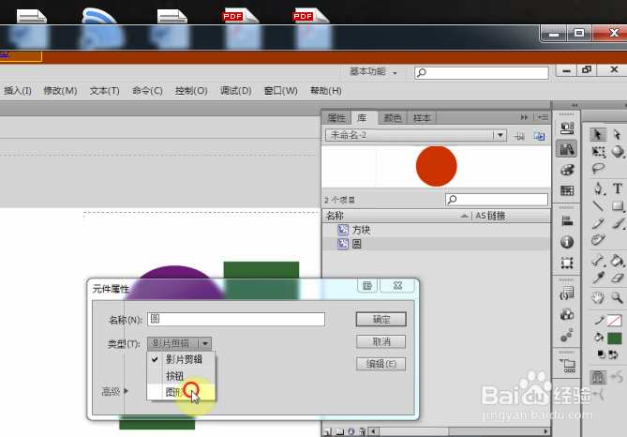The width and height of the screenshot is (627, 437).
Task: Toggle sort order arrow in 名称 column
Action: click(x=464, y=216)
